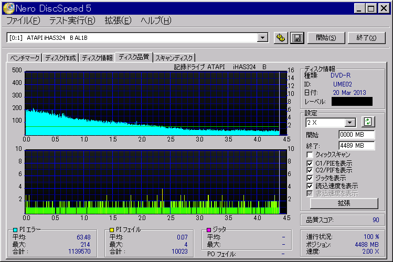This screenshot has width=393, height=262.
Task: Select the ディスク品質 tab
Action: [x=134, y=57]
